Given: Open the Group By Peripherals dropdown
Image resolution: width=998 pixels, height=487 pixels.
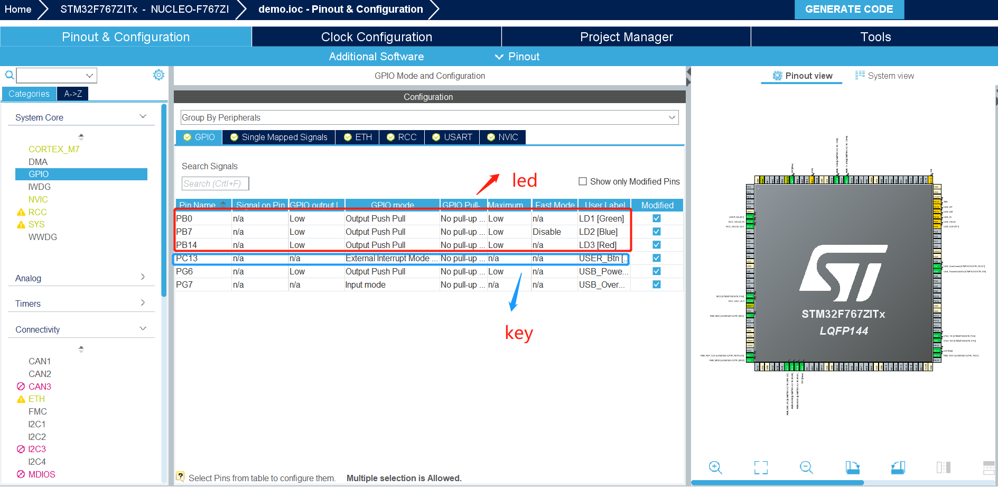Looking at the screenshot, I should pyautogui.click(x=429, y=117).
